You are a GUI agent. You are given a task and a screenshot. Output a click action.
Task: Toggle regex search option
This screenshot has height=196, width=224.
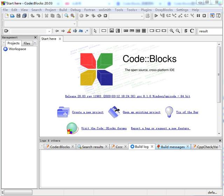[x=86, y=31]
